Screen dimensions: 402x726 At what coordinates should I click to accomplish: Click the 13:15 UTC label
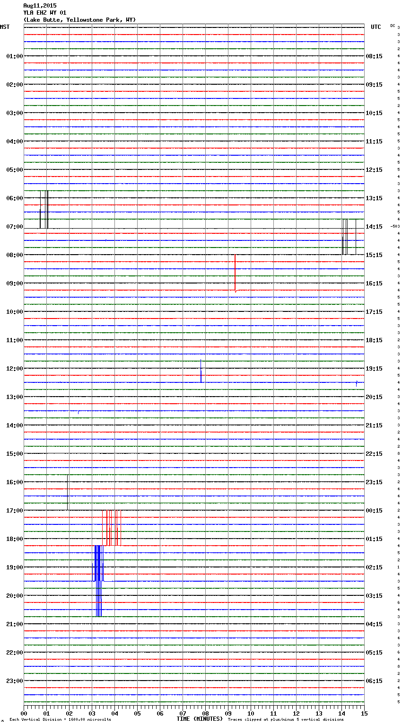pos(374,198)
